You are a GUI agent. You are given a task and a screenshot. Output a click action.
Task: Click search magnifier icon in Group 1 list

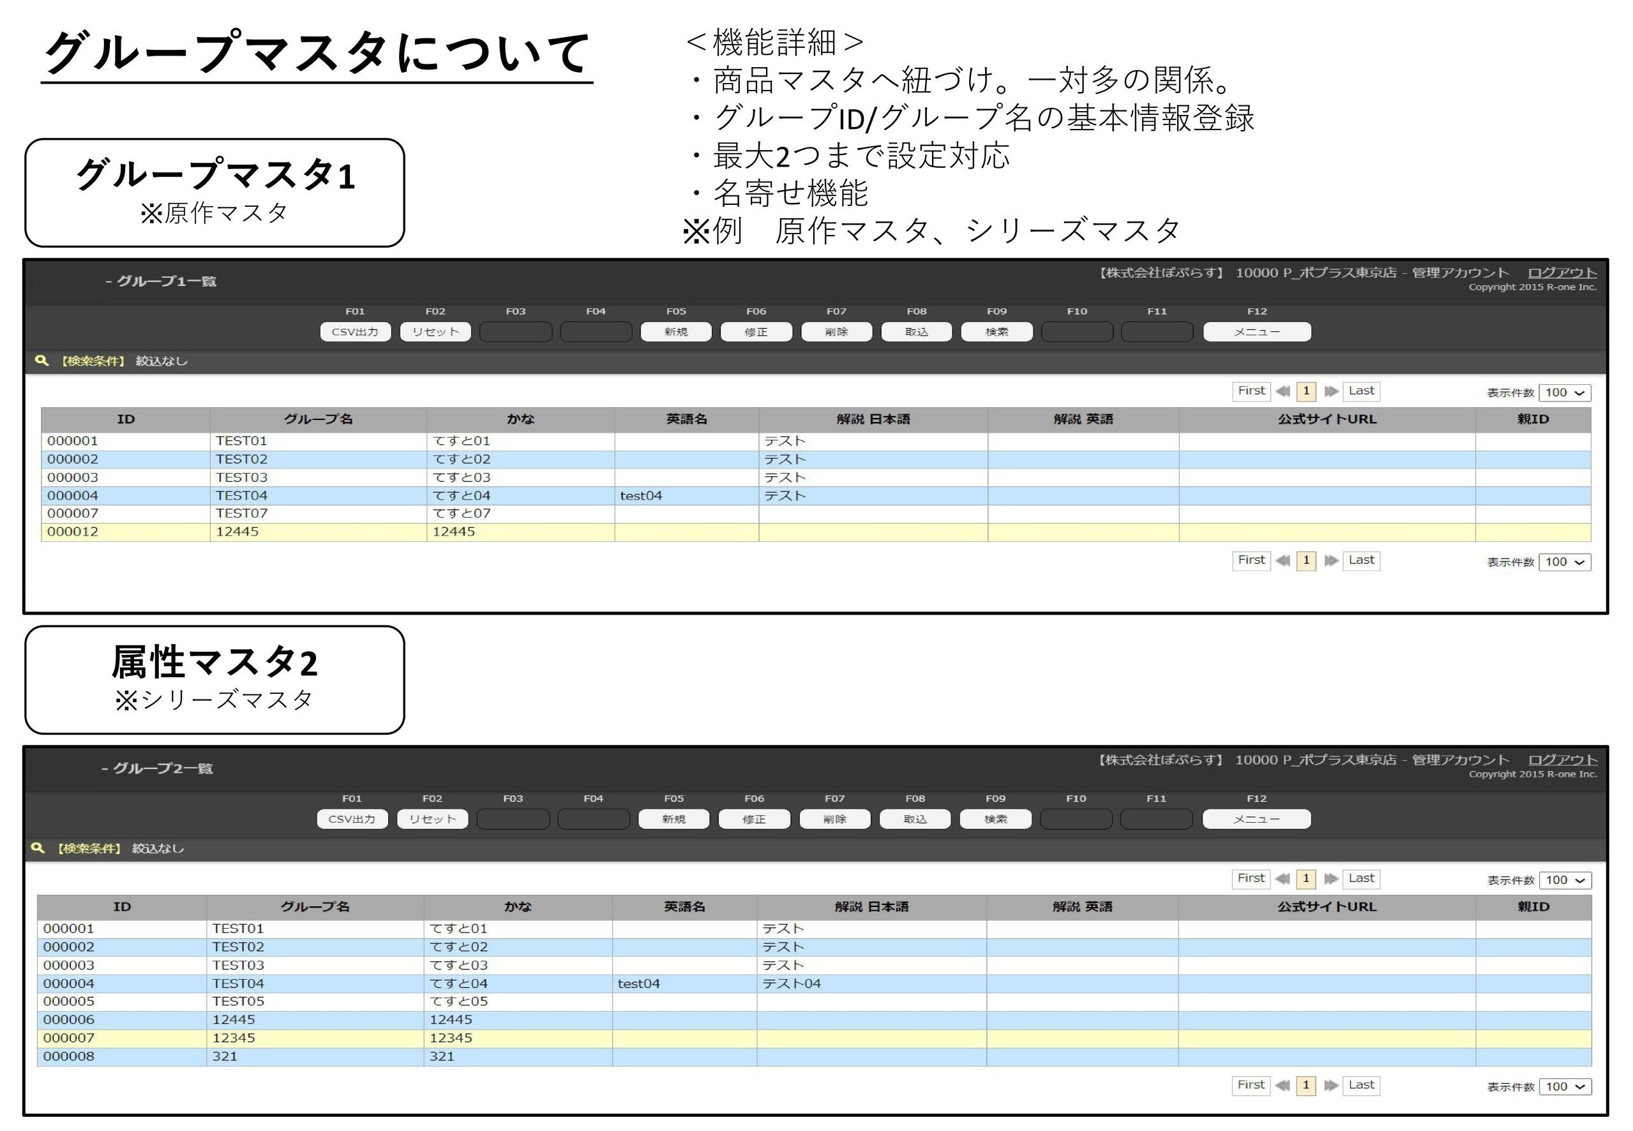(42, 360)
